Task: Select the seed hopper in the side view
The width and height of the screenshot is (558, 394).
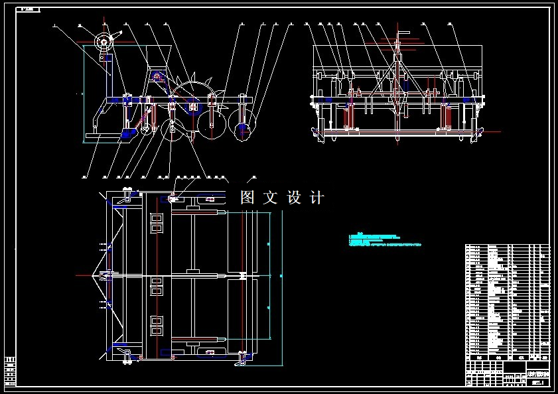Action: [x=159, y=57]
